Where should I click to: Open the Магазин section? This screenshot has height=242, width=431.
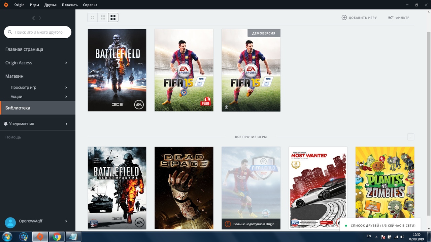(x=14, y=76)
